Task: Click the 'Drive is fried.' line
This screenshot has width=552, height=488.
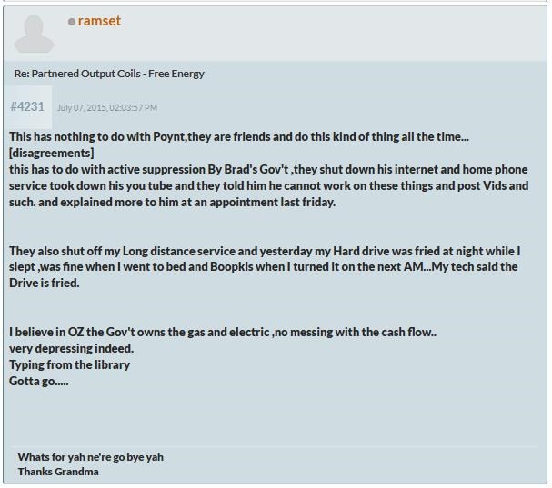Action: point(44,283)
